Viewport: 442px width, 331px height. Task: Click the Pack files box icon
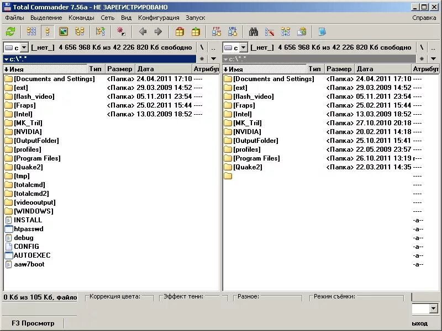[180, 31]
